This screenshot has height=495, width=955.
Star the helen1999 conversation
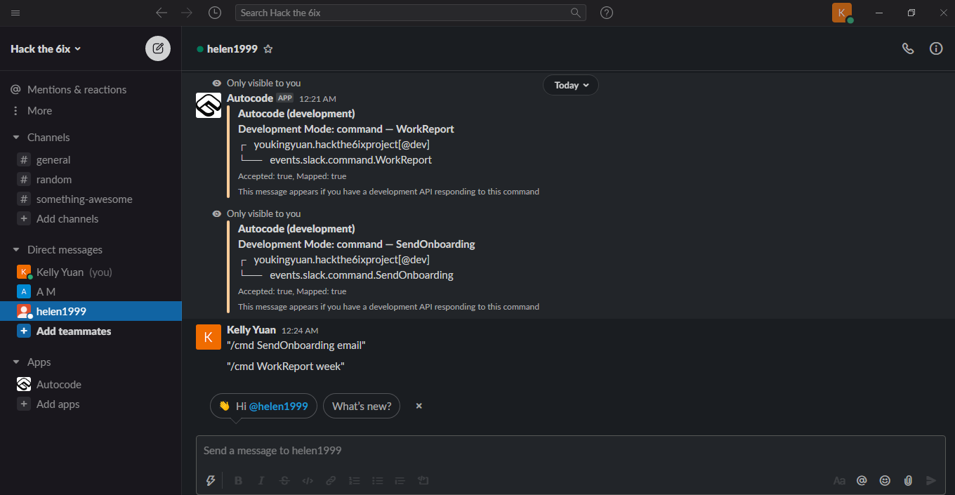pyautogui.click(x=268, y=49)
